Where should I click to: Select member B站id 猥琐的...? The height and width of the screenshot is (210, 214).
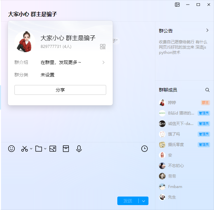[x=185, y=113]
